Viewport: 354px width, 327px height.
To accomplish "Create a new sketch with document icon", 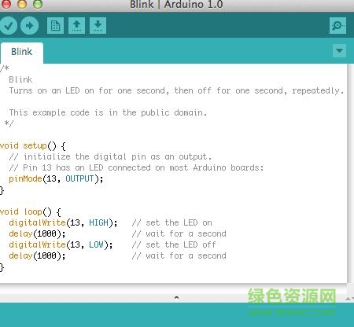I will click(55, 25).
